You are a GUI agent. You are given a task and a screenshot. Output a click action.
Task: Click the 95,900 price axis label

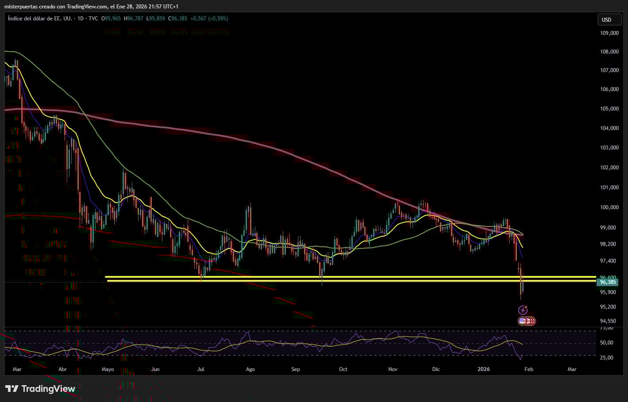[608, 292]
